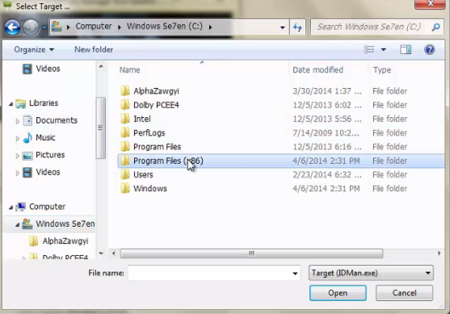Click the File name input field
The width and height of the screenshot is (450, 314).
[214, 273]
